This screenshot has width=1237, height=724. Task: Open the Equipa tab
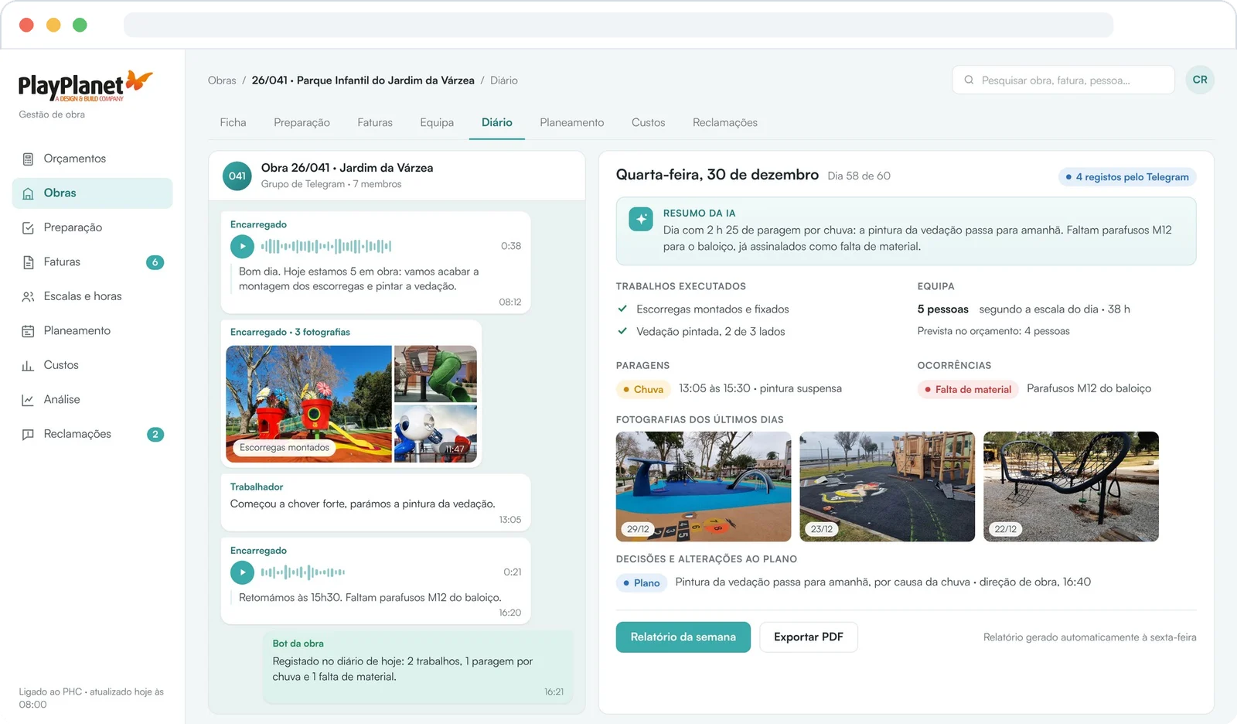(x=437, y=122)
